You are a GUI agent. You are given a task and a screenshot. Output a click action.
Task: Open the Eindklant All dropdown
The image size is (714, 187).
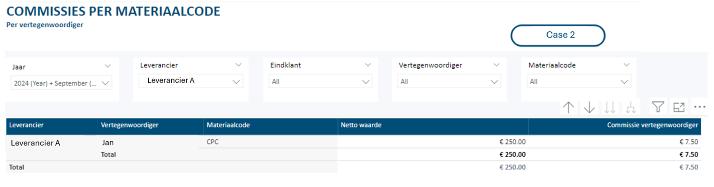320,82
